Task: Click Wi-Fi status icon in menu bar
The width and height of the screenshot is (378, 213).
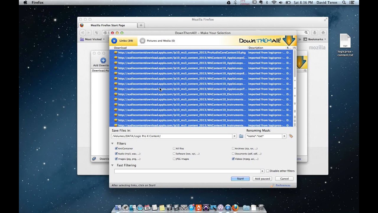Action: [274, 2]
